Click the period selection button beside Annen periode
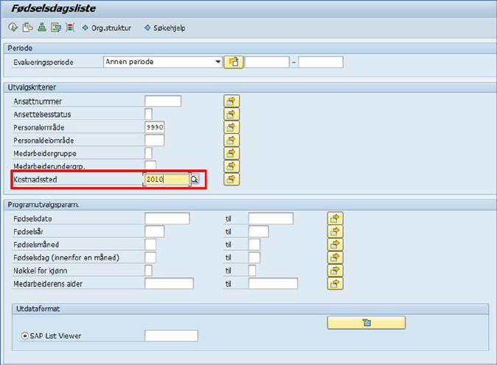 234,62
